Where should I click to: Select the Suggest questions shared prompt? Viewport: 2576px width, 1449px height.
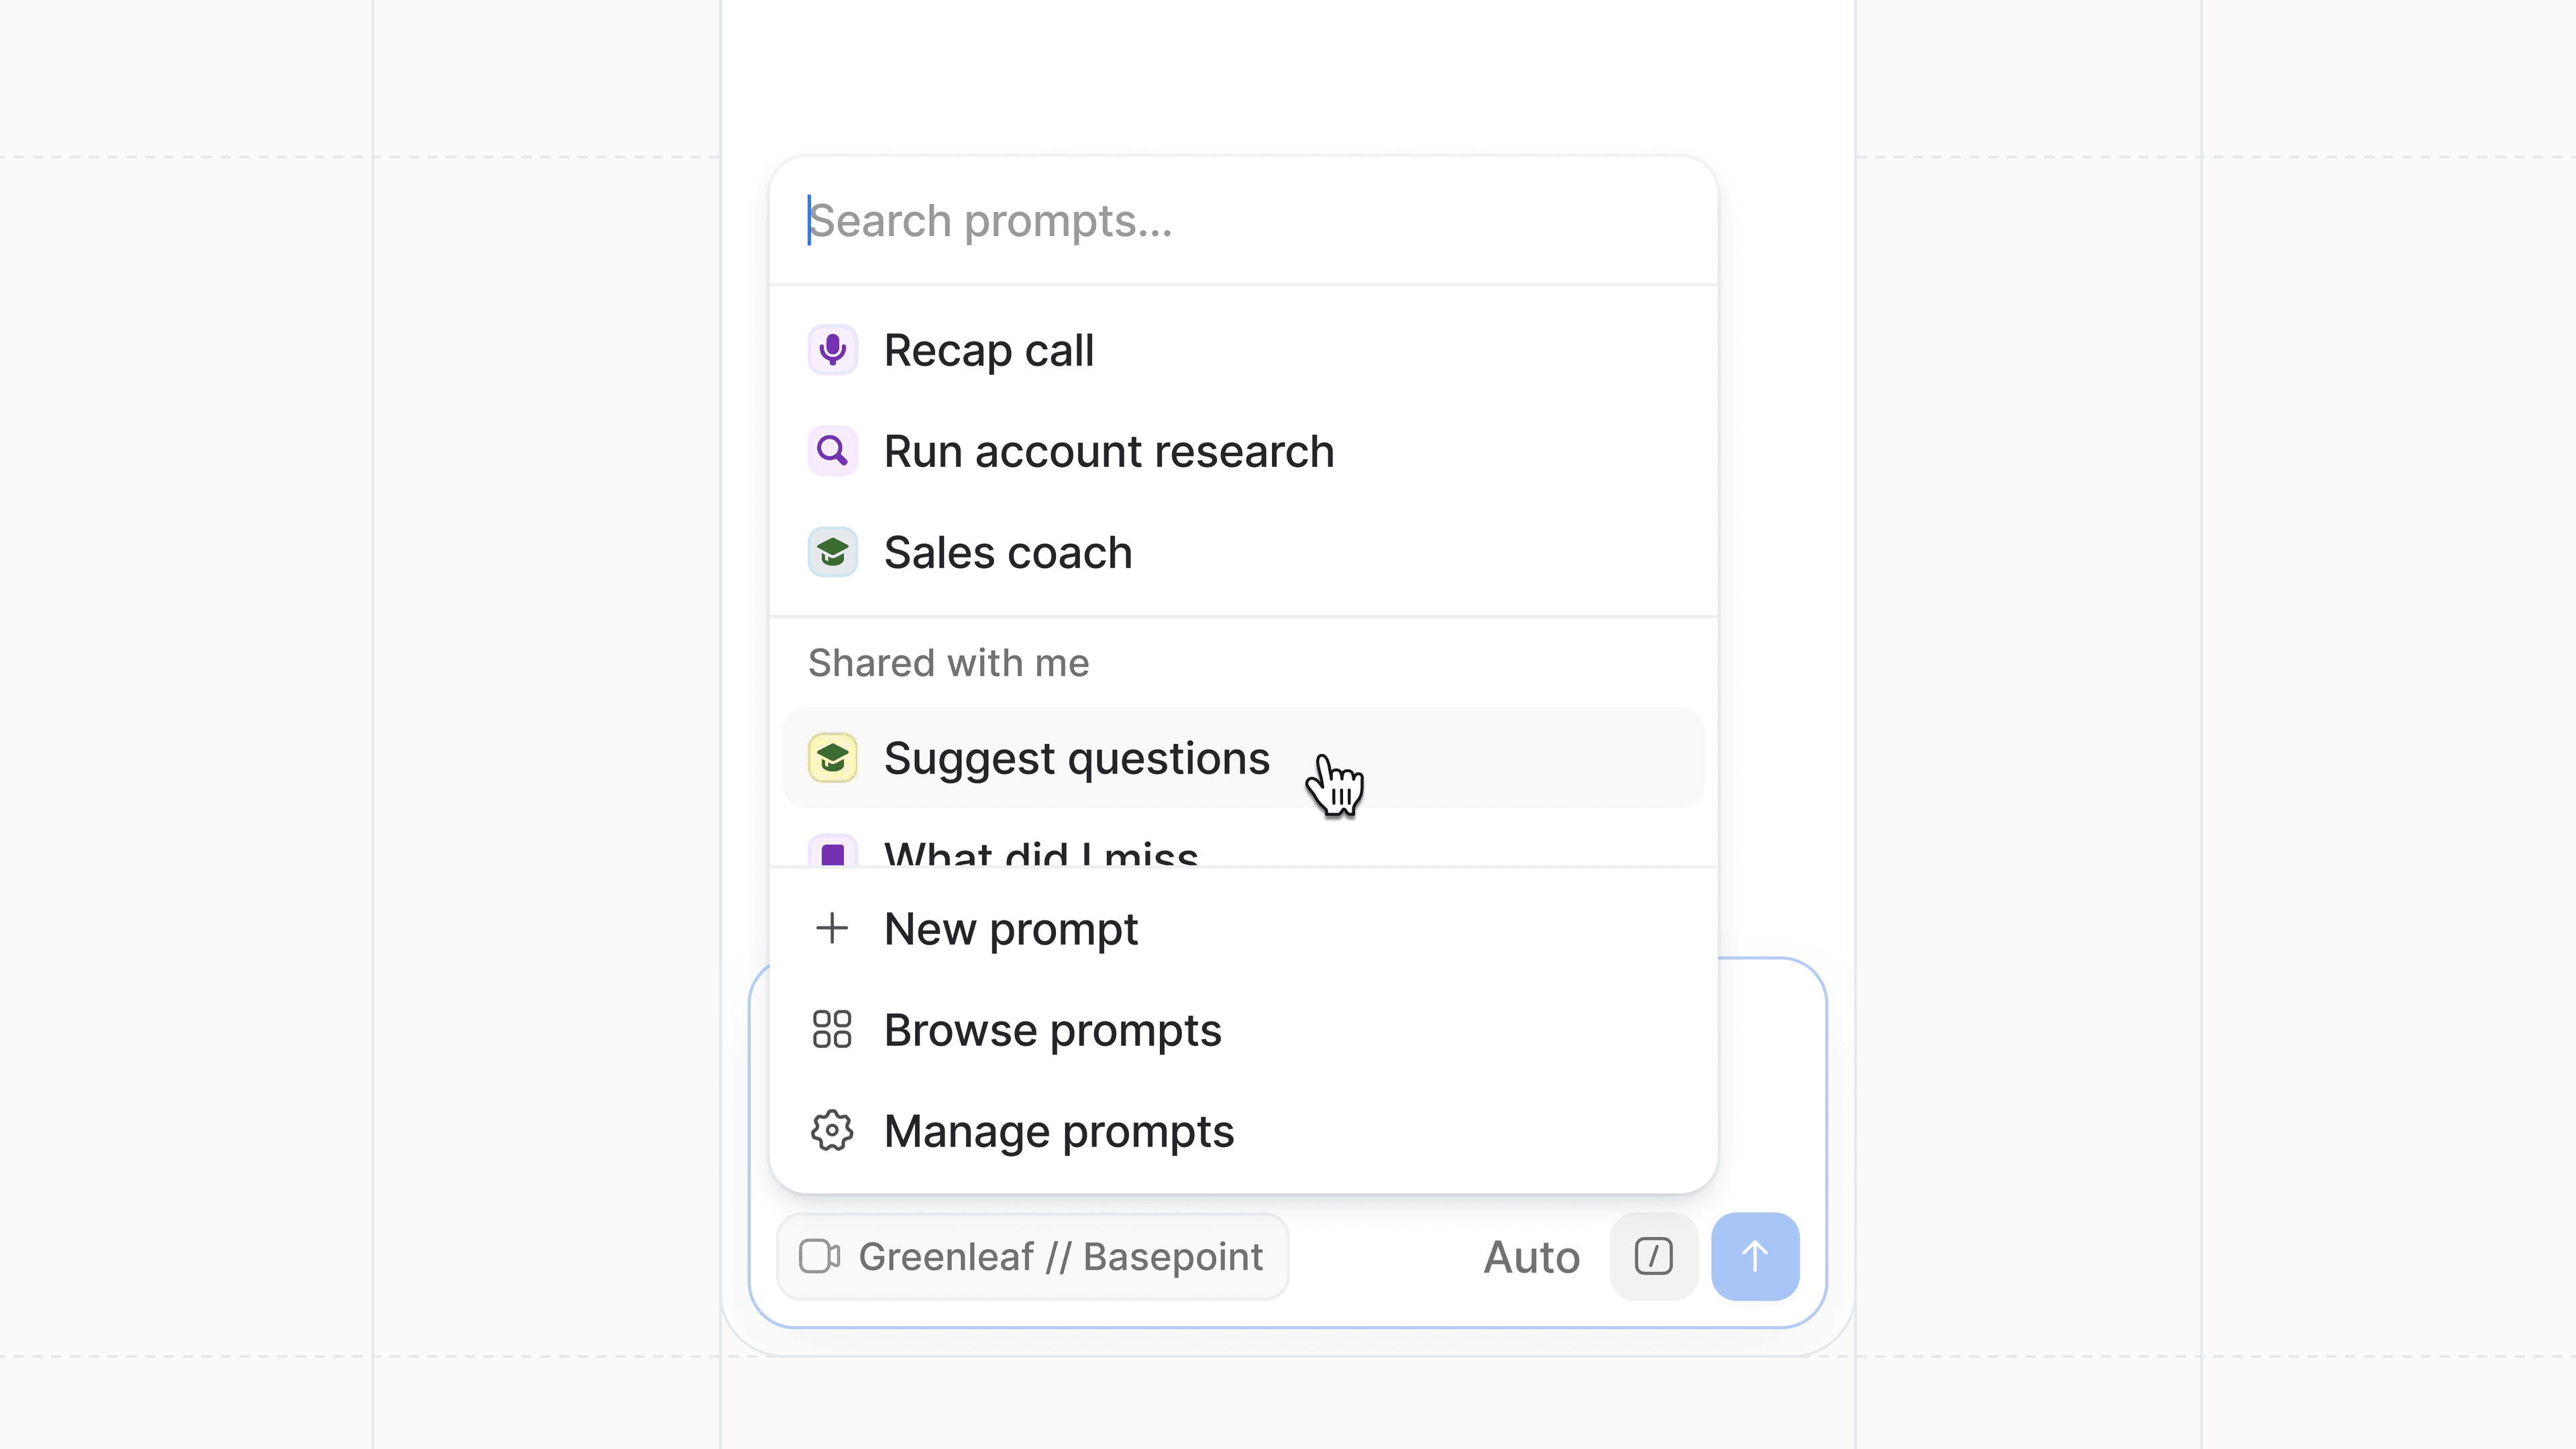[x=1076, y=759]
